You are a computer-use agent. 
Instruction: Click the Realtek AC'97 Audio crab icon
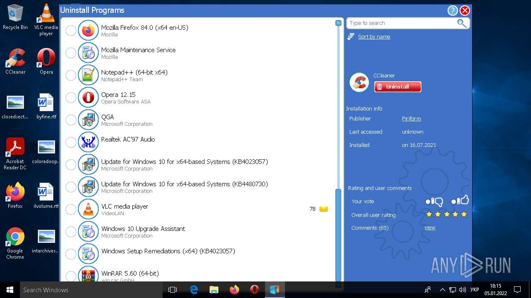[x=88, y=142]
